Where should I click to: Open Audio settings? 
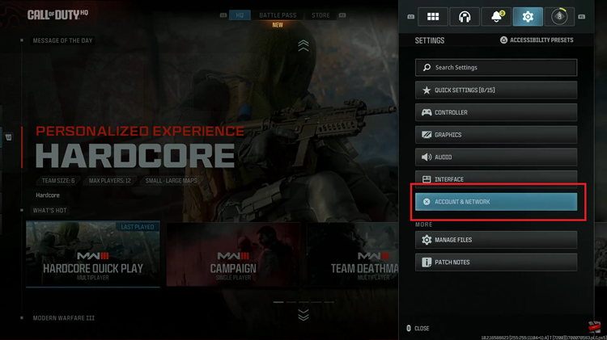[x=496, y=157]
